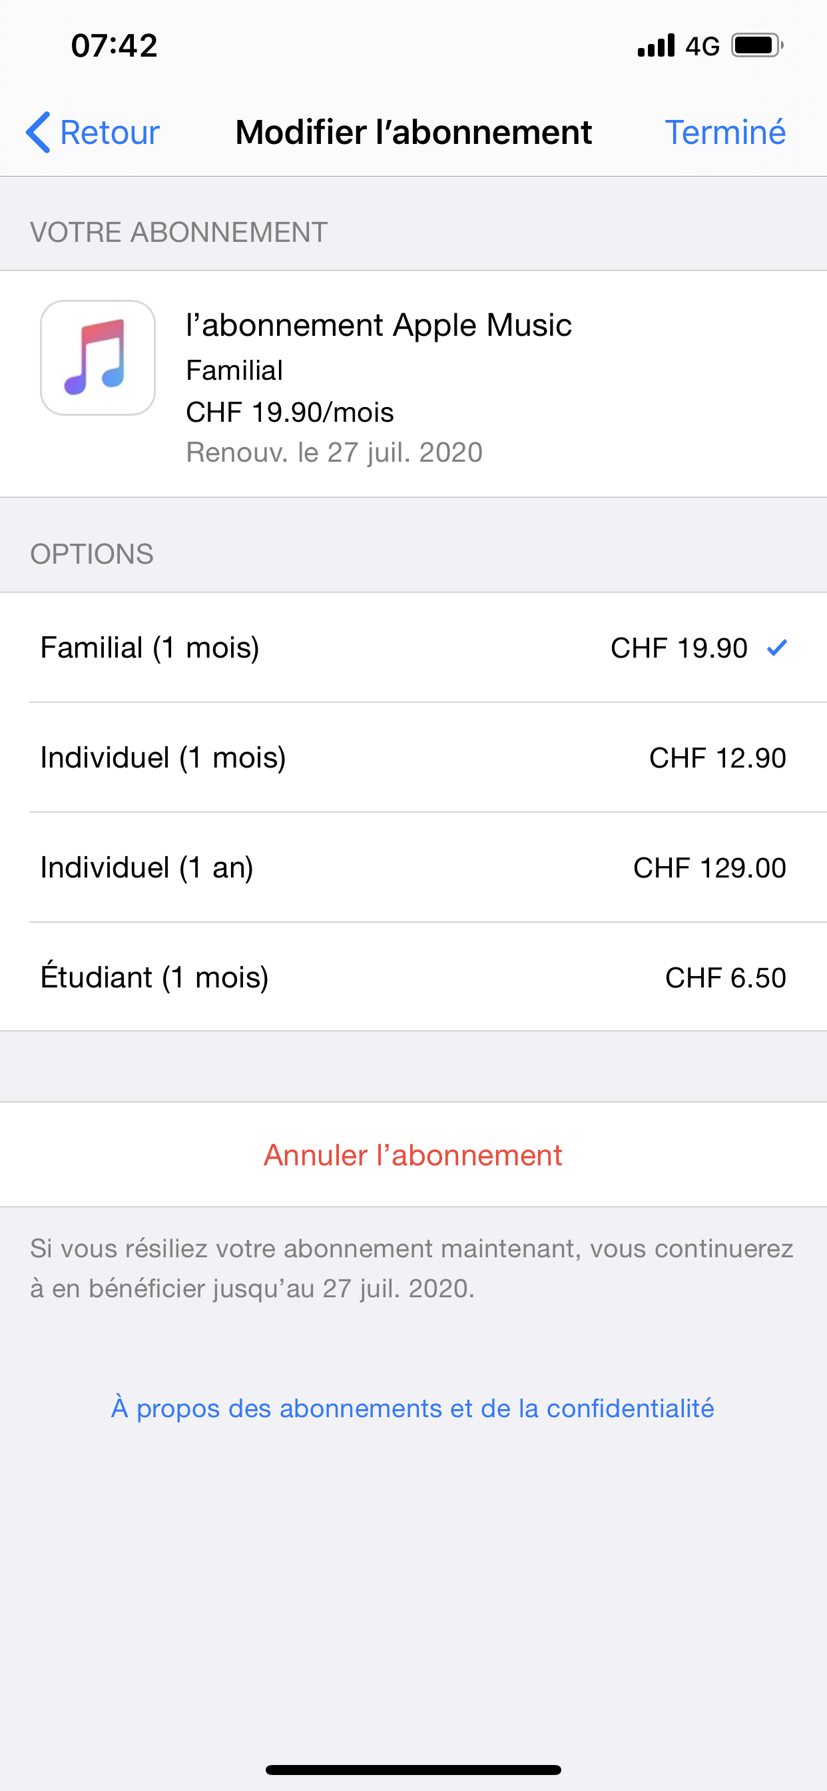Tap the CHF 129.00 yearly price
The width and height of the screenshot is (827, 1791).
pyautogui.click(x=709, y=868)
